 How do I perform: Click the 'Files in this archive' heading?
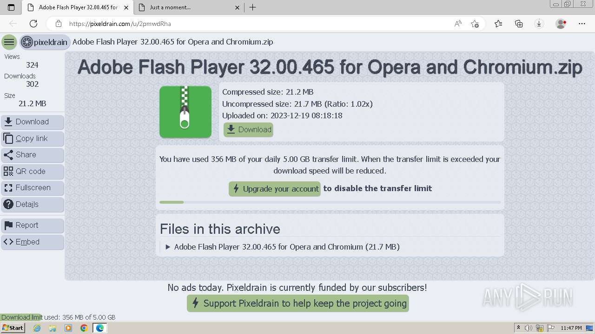(220, 229)
